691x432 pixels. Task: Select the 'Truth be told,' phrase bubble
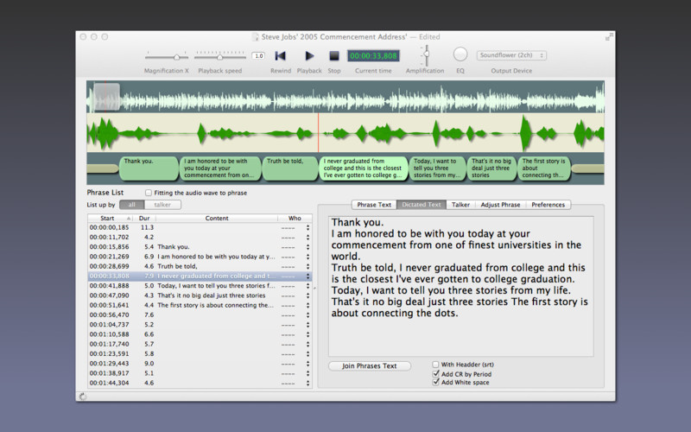(290, 168)
